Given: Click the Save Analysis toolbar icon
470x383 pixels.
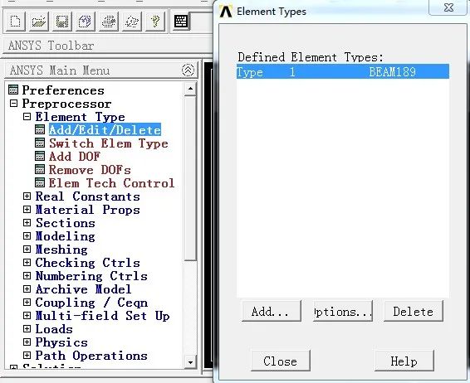Looking at the screenshot, I should click(x=62, y=22).
